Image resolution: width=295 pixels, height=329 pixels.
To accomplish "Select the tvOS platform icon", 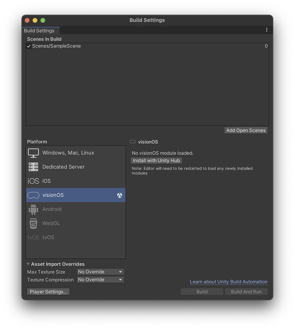I will coord(33,237).
